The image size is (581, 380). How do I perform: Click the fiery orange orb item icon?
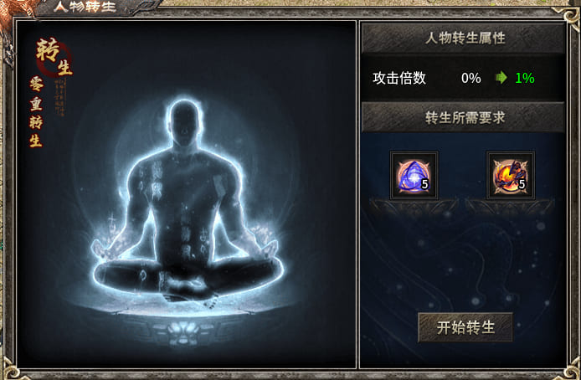pos(511,176)
